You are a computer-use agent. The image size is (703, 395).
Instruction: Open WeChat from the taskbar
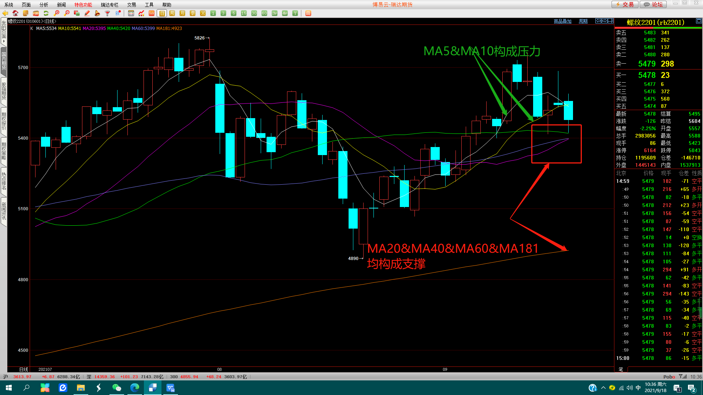point(116,388)
